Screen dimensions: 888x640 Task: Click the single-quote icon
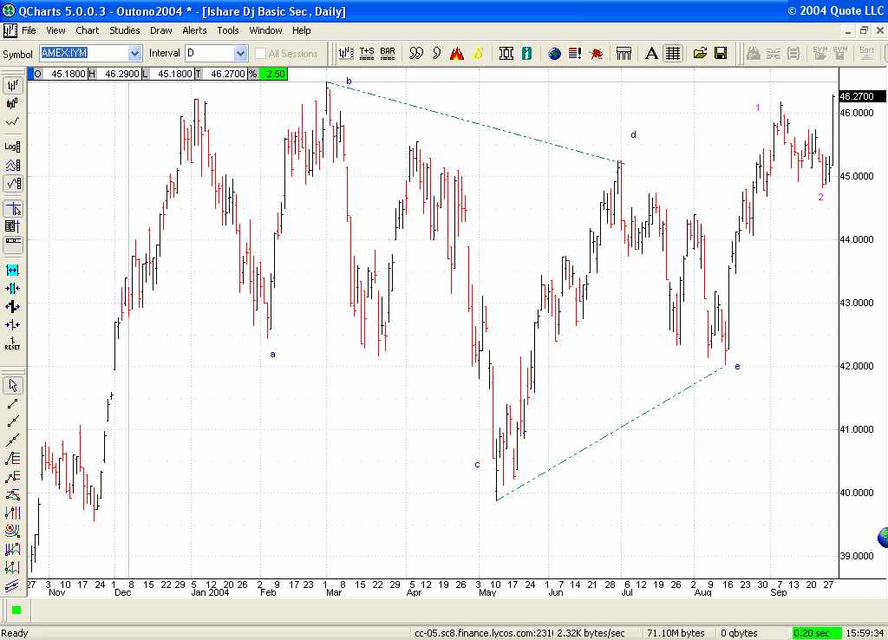click(437, 53)
